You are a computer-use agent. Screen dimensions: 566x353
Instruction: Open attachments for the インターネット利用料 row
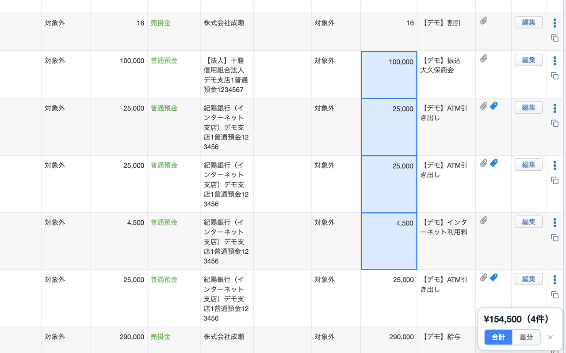tap(484, 220)
